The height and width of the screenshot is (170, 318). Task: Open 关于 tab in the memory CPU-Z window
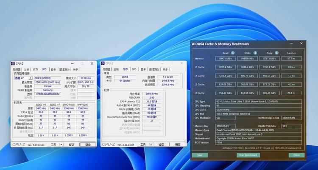coord(165,69)
